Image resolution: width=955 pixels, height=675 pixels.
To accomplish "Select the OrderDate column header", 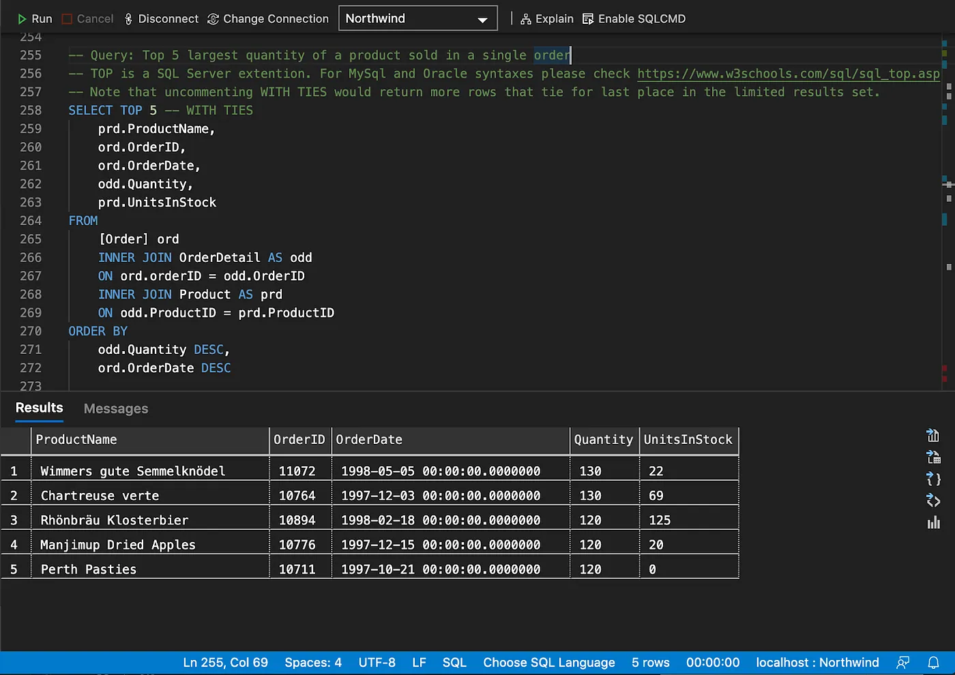I will [x=450, y=440].
